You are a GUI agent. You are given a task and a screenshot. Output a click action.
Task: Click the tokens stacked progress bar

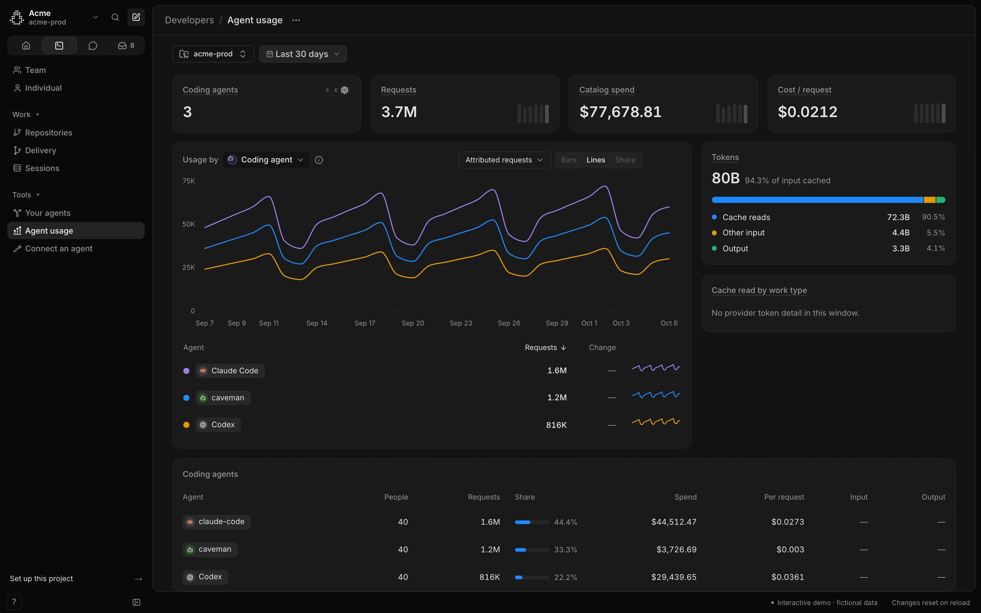point(828,200)
